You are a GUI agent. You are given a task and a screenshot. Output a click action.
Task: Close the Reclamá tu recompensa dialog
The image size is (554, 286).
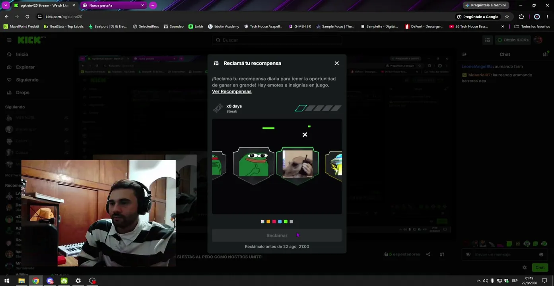point(336,63)
